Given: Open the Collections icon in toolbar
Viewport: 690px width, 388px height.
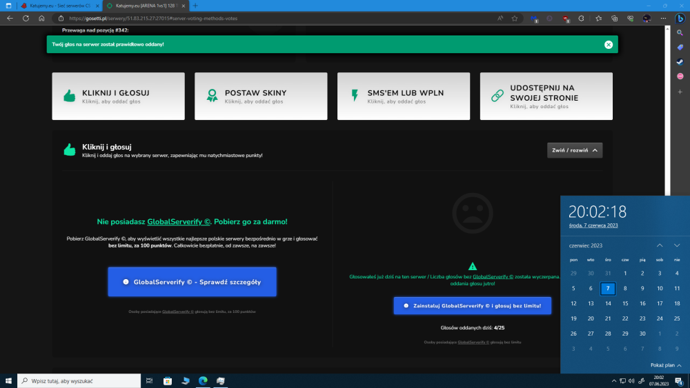Looking at the screenshot, I should pyautogui.click(x=614, y=19).
